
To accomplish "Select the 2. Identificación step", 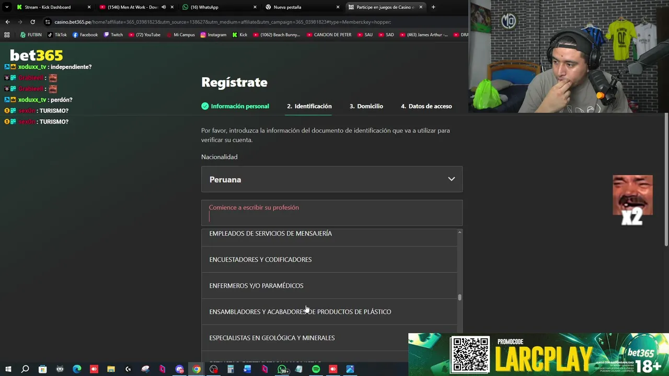I will [309, 106].
